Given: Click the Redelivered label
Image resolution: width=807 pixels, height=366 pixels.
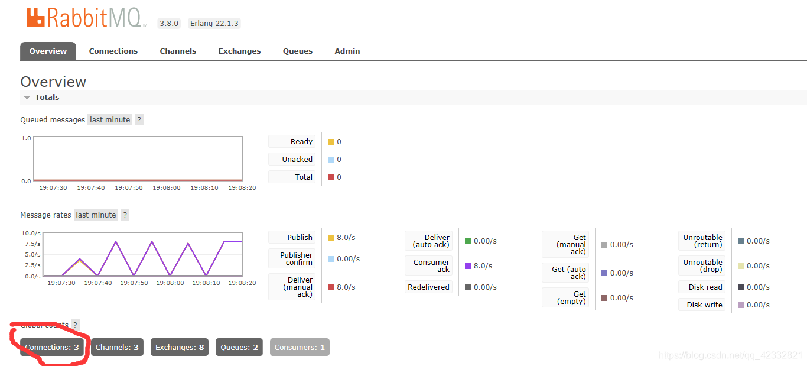Looking at the screenshot, I should point(429,287).
